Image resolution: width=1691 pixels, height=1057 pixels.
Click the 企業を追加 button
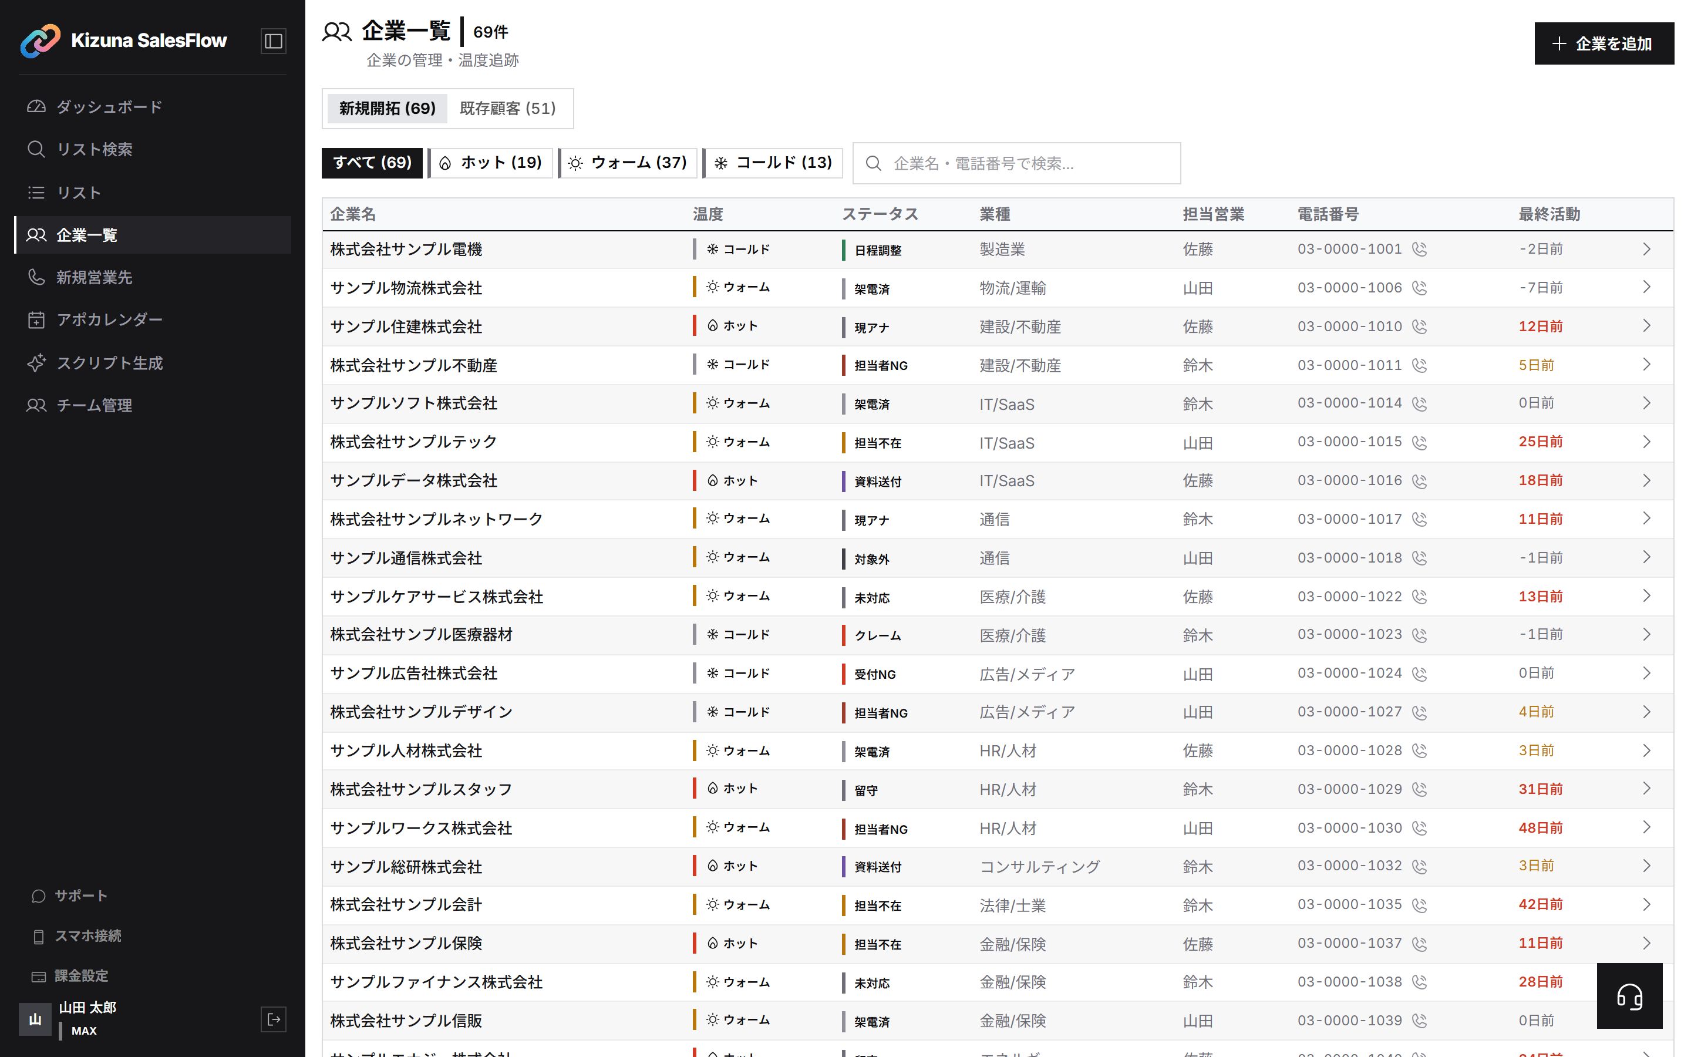[1604, 43]
